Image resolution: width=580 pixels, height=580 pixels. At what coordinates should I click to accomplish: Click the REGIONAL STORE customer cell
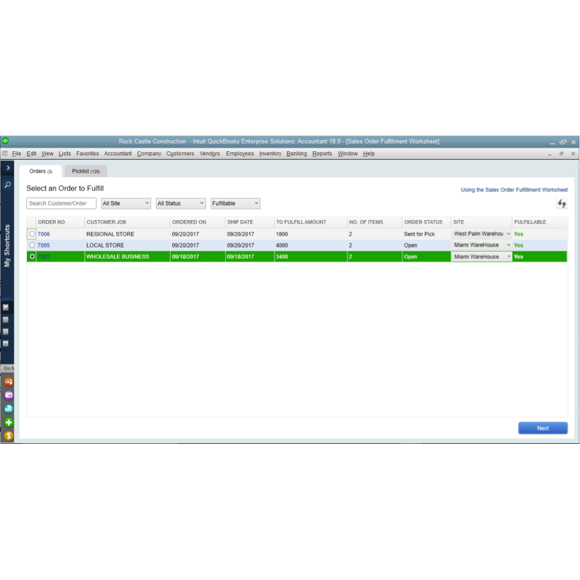point(127,234)
